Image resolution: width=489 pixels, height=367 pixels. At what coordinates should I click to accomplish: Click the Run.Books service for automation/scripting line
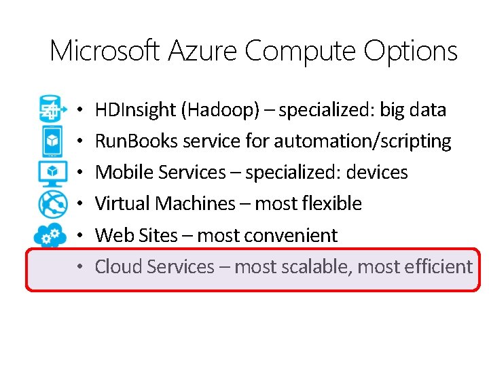point(273,141)
